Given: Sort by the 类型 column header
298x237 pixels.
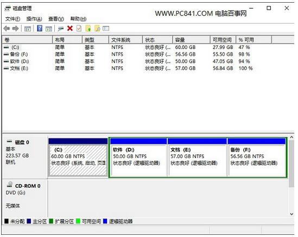Looking at the screenshot, I should [x=96, y=40].
